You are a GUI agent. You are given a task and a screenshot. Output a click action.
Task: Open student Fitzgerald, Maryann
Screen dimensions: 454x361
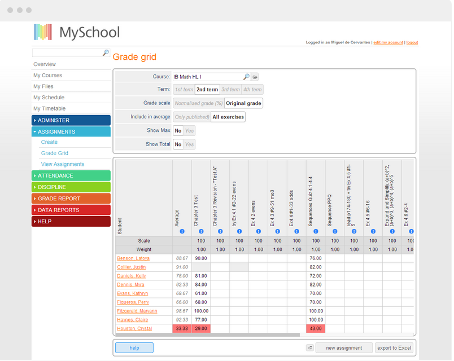(x=137, y=311)
